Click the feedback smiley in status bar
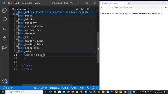 coord(88,88)
